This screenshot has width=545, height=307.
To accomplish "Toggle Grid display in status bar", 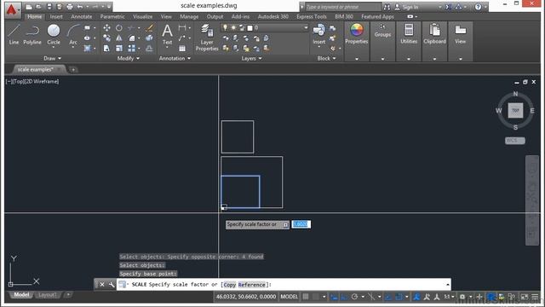I will (306, 297).
